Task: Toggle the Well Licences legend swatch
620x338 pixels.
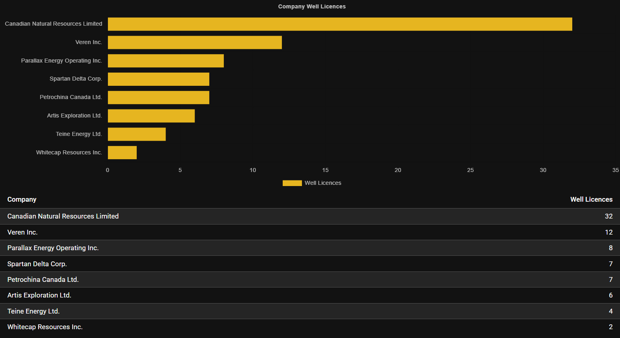Action: click(292, 183)
